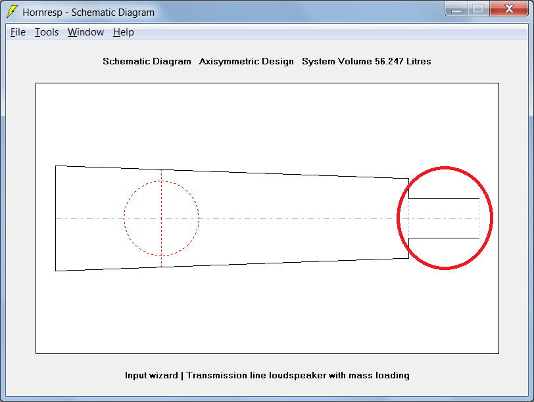Click the maximize button in title bar
534x402 pixels.
pos(479,9)
